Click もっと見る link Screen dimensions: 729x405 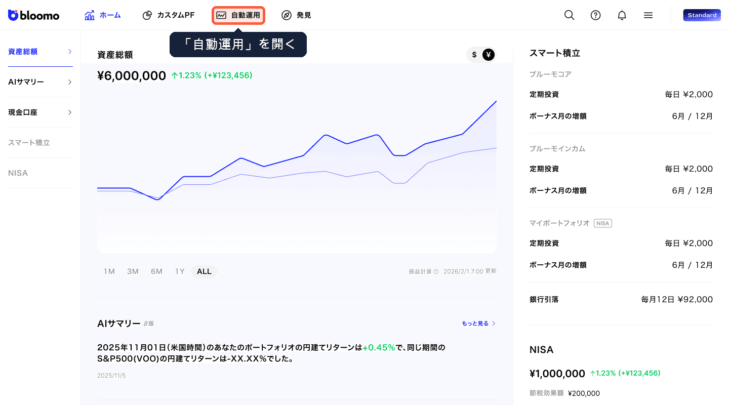click(x=475, y=323)
